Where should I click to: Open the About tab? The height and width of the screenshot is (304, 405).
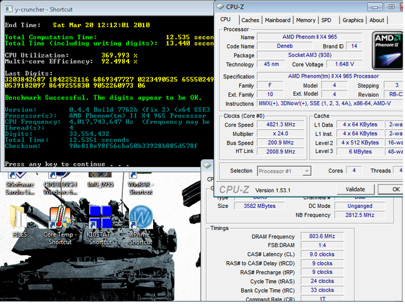coord(377,20)
